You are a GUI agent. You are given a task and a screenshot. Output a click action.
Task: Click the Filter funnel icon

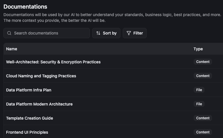tap(129, 33)
